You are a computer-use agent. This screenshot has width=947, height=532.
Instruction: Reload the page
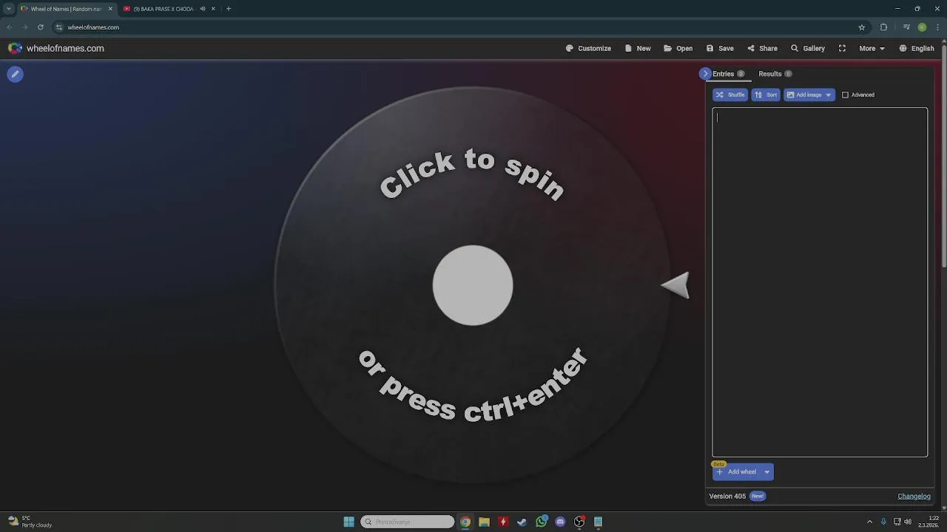41,27
